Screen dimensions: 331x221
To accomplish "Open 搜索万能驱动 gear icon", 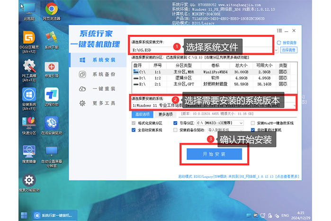I will [29, 183].
